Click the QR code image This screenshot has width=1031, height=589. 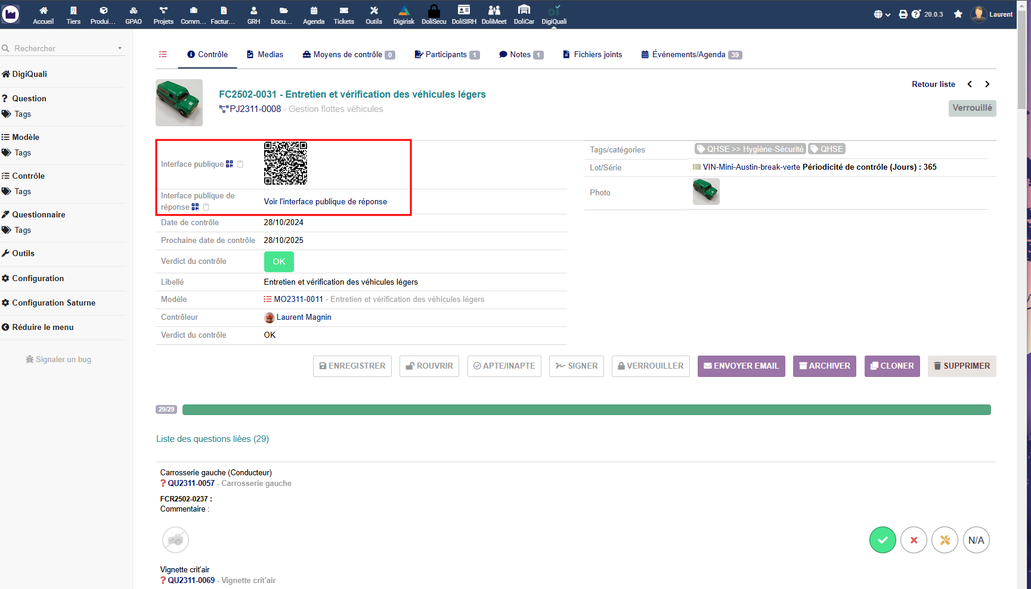coord(286,163)
